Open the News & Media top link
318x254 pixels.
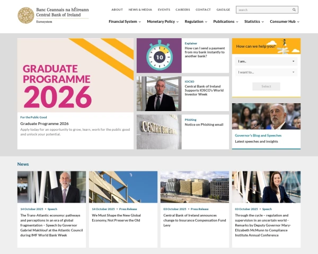tap(140, 10)
